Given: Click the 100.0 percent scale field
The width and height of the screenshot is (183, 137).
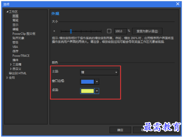Looking at the screenshot, I should [120, 31].
